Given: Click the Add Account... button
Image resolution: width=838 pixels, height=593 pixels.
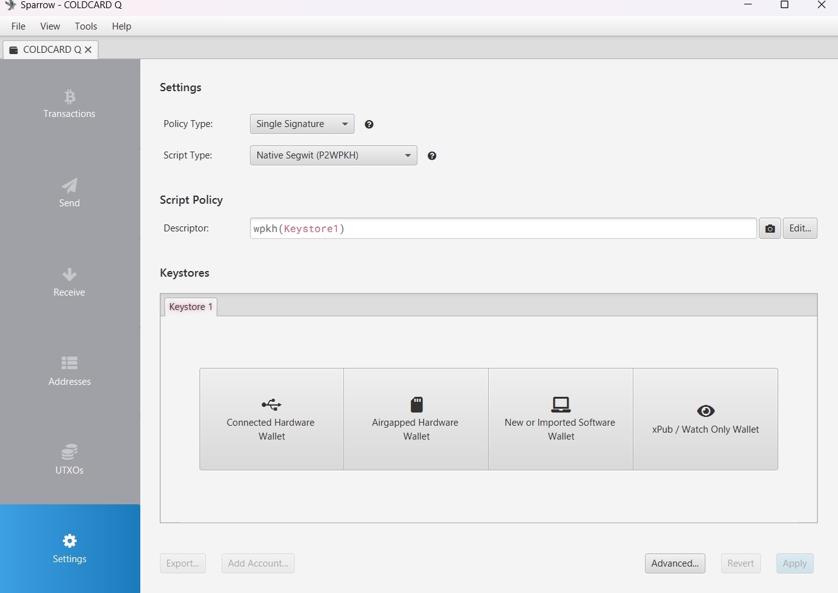Looking at the screenshot, I should [258, 563].
